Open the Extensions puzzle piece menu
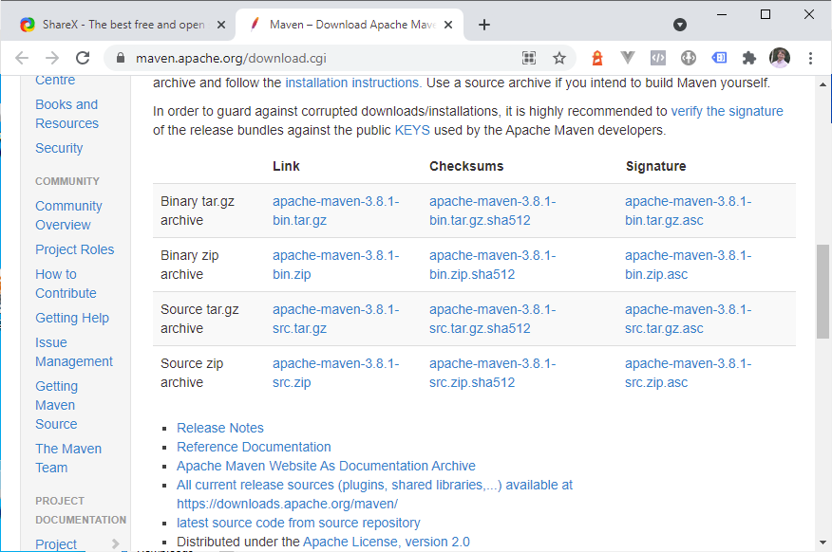832x552 pixels. coord(749,58)
